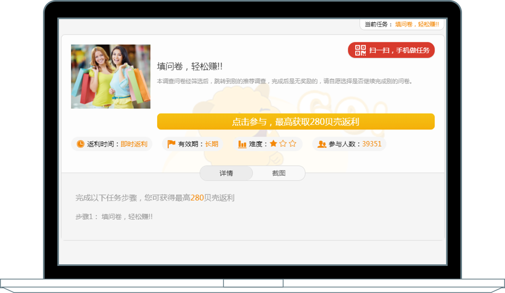Click the QR code icon in the red button
Screen dimensions: 505x293
point(361,50)
